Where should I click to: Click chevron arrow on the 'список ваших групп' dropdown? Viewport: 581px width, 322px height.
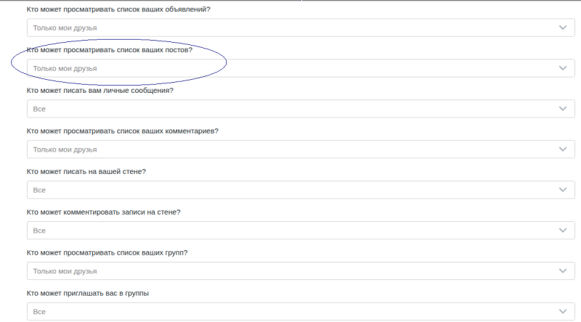coord(562,271)
